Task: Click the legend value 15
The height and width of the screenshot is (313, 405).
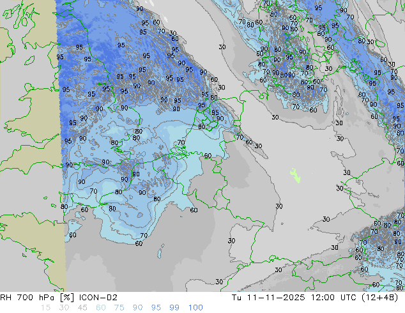Action: pos(46,308)
